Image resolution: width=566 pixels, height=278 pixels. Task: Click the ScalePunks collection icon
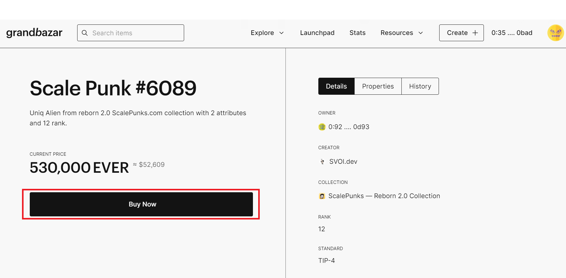(322, 196)
